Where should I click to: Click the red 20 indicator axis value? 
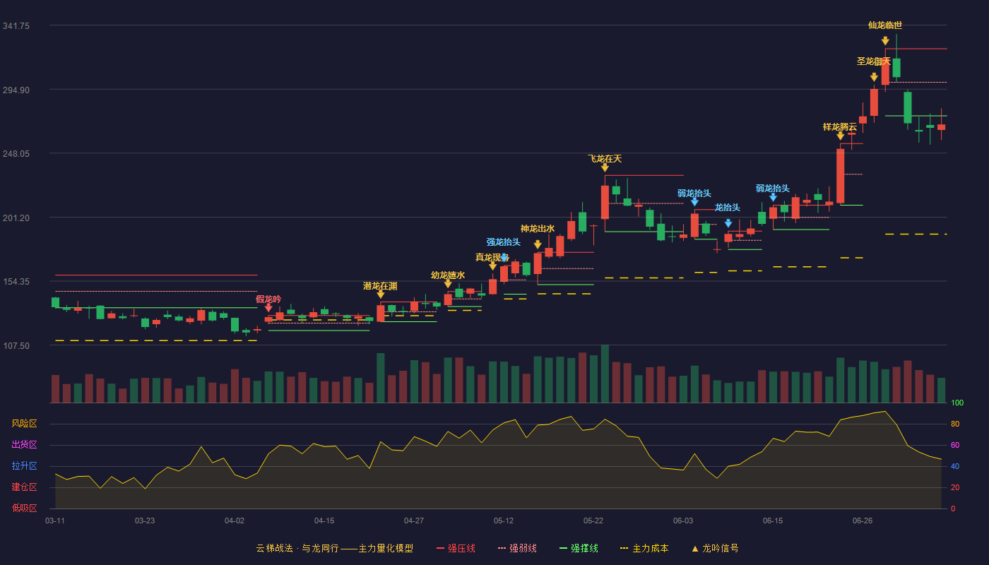pos(955,488)
